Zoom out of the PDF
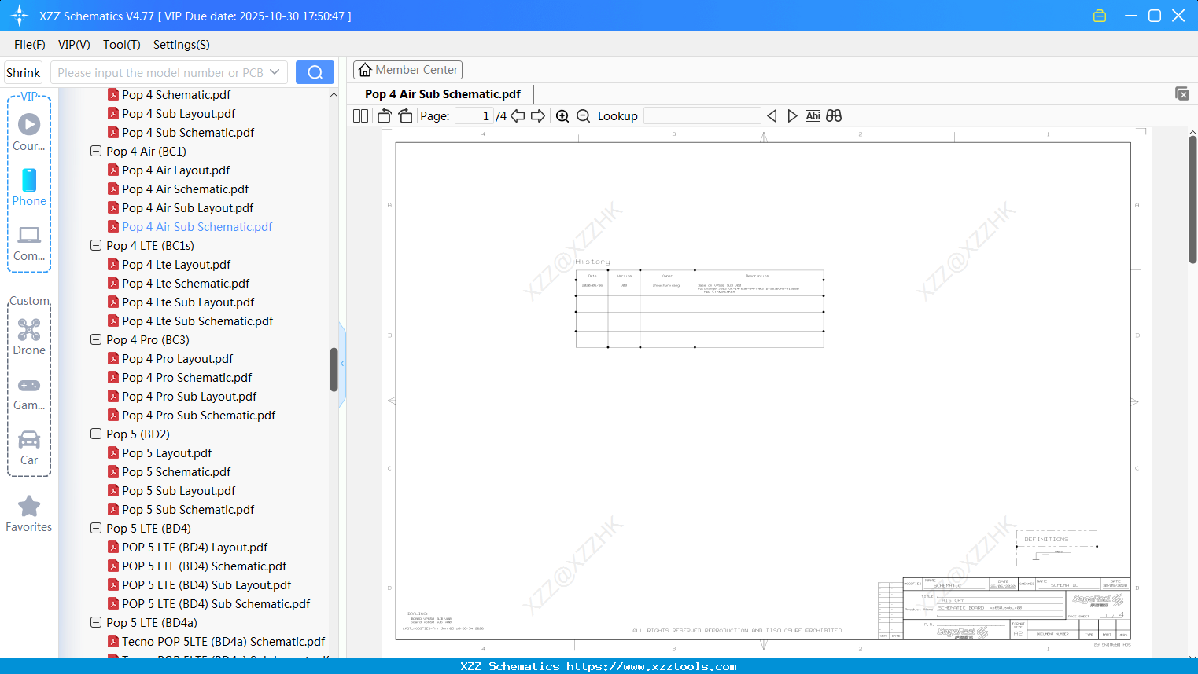Screen dimensions: 1198x674 (583, 115)
